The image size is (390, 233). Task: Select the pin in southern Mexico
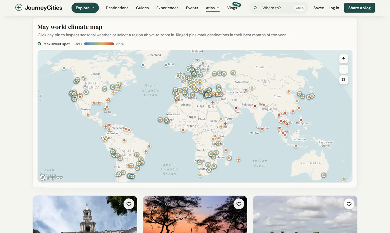click(x=88, y=115)
